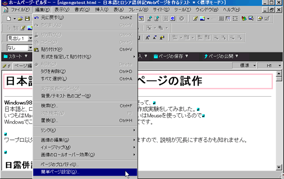Open the 挿入(I) menu

click(x=101, y=9)
